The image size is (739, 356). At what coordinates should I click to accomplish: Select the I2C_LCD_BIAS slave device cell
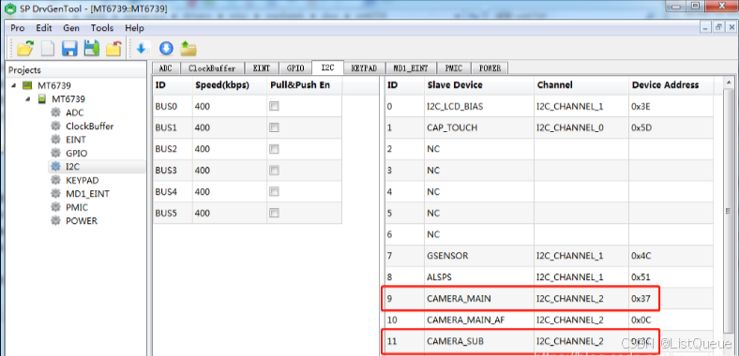click(x=479, y=107)
